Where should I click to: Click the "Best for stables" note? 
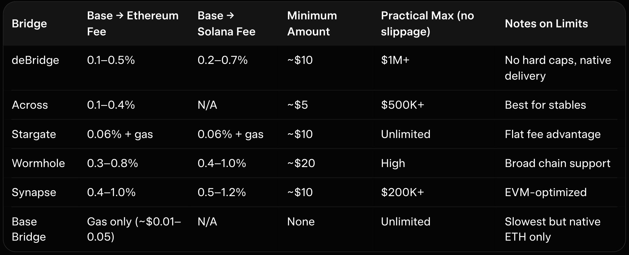pos(545,105)
